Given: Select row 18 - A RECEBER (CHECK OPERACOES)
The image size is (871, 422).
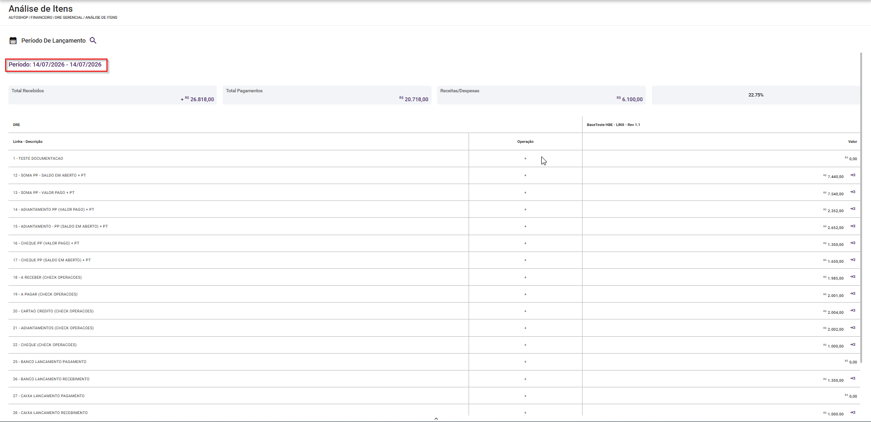Looking at the screenshot, I should pyautogui.click(x=434, y=277).
